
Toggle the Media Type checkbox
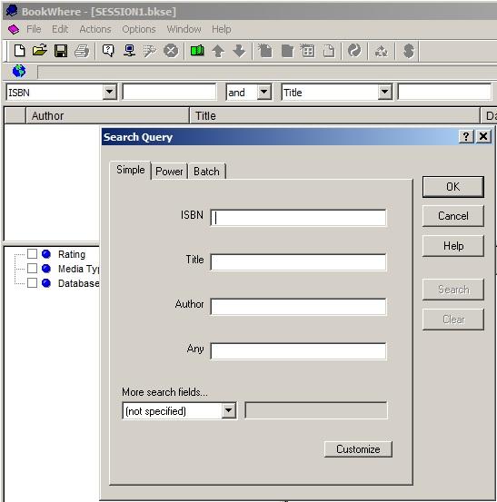point(32,269)
